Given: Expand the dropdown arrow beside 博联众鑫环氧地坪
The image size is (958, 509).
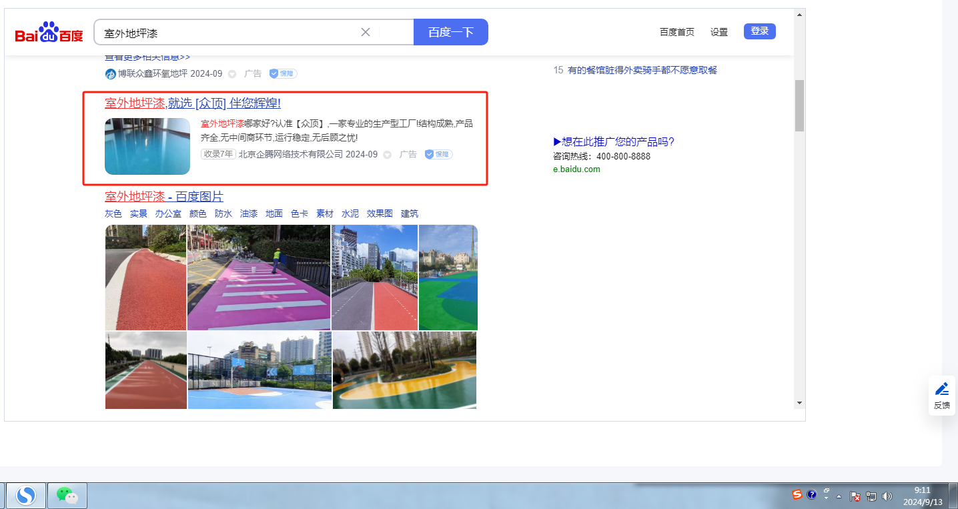Looking at the screenshot, I should tap(232, 74).
